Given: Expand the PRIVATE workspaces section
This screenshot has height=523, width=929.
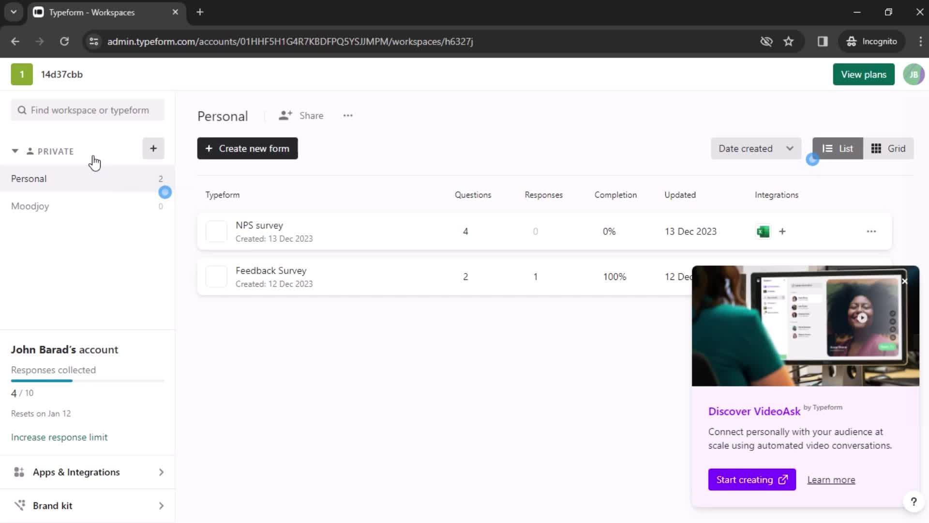Looking at the screenshot, I should click(x=15, y=151).
